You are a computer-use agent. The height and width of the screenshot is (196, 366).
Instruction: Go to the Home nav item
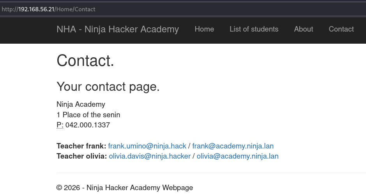[204, 29]
